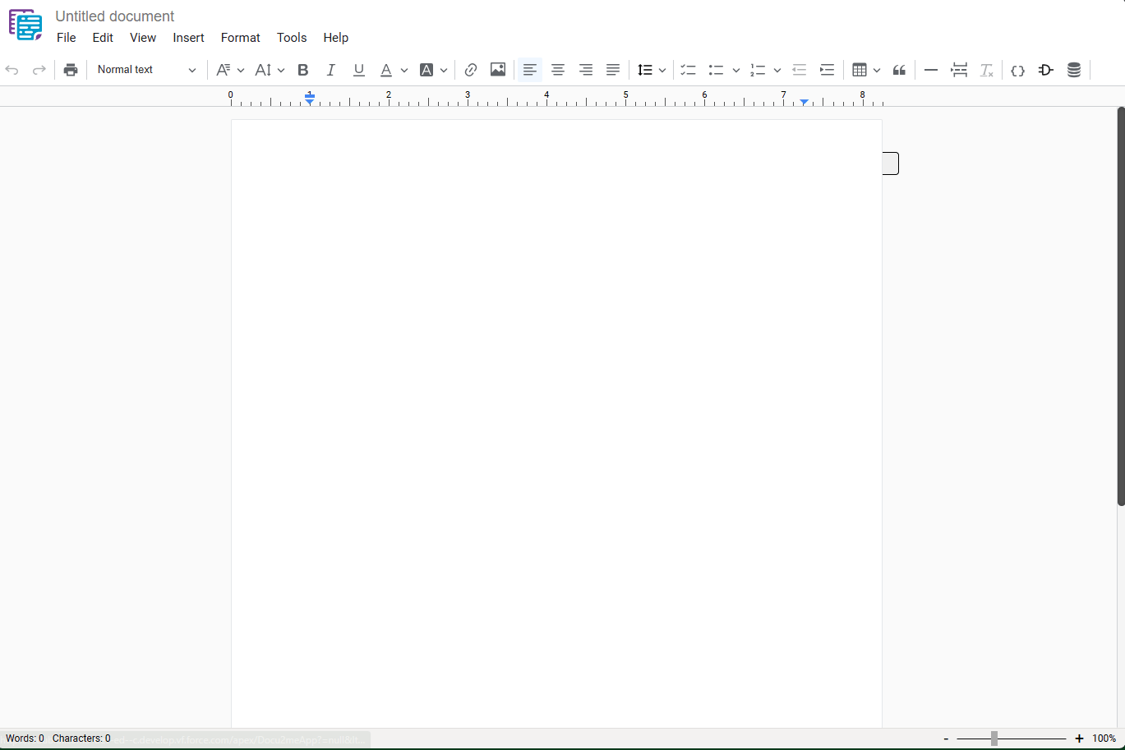Decrease indent with the outdent icon
Viewport: 1125px width, 750px height.
[x=799, y=70]
